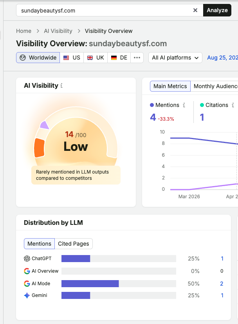Click the German flag icon
This screenshot has height=324, width=238.
coord(114,58)
